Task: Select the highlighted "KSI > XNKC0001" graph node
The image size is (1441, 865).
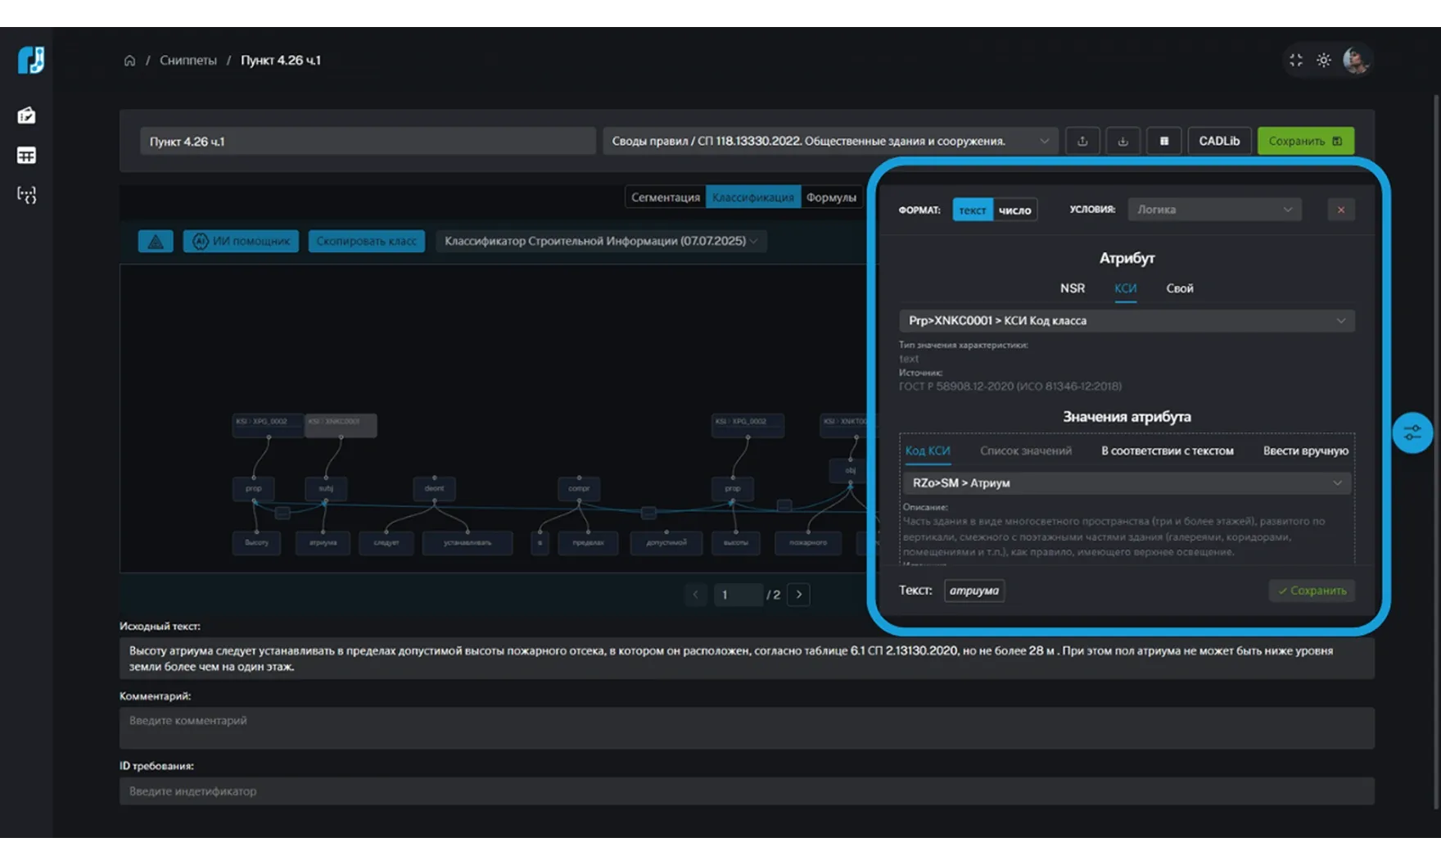Action: click(341, 425)
